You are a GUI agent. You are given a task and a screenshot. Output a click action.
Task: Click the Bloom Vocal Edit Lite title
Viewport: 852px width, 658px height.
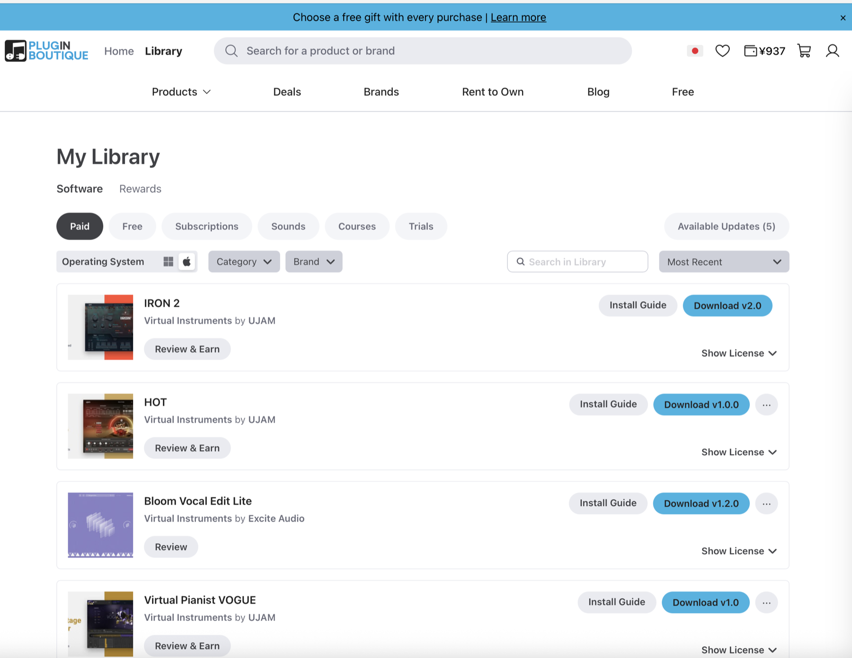coord(198,501)
